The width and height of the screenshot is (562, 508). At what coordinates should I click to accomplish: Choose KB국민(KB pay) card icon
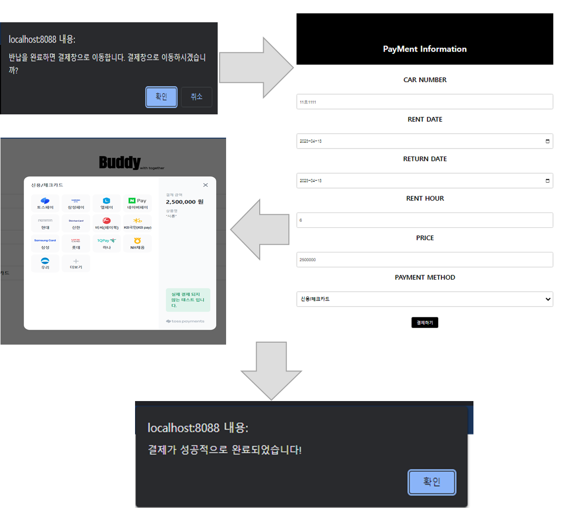click(137, 223)
